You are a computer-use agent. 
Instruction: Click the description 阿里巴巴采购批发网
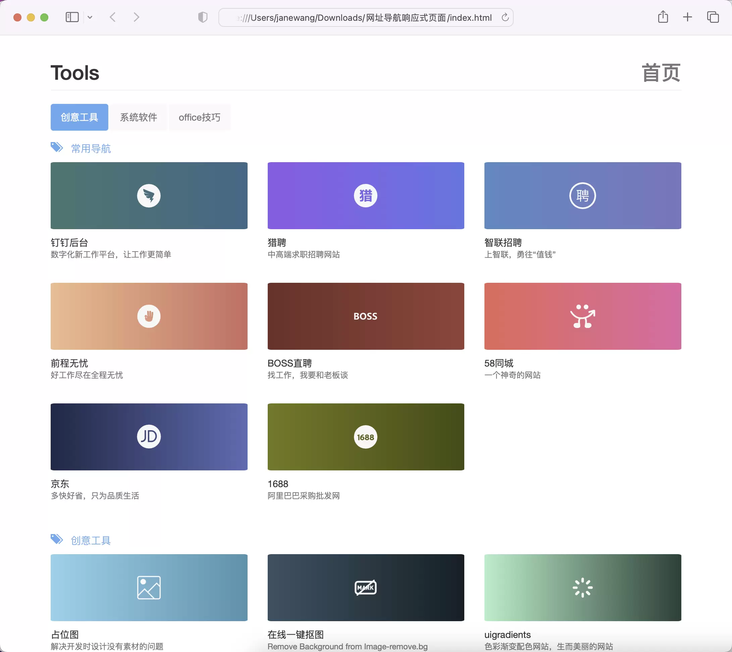[303, 496]
